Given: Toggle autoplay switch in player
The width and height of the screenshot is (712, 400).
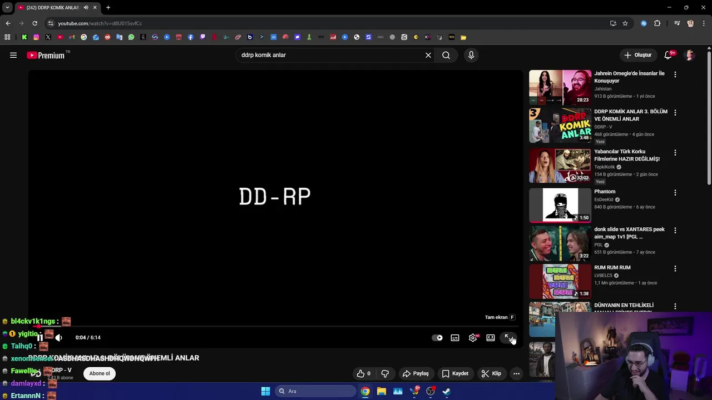Looking at the screenshot, I should click(437, 337).
